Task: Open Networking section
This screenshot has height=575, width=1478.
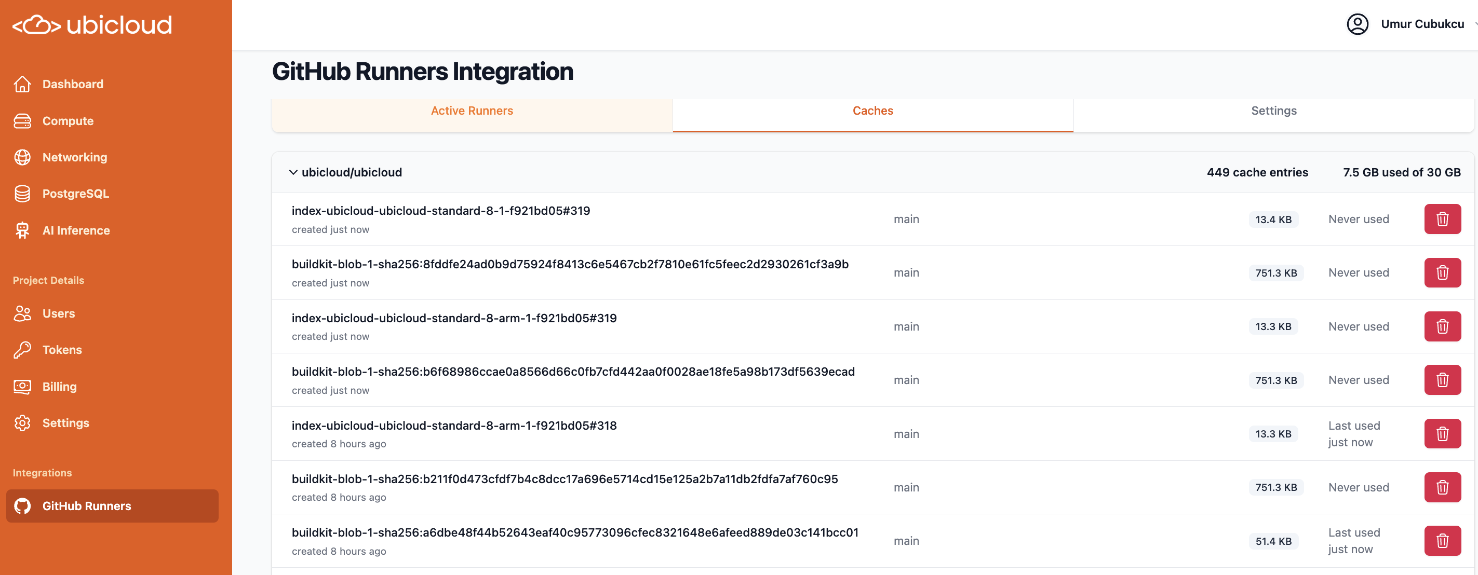Action: 75,157
